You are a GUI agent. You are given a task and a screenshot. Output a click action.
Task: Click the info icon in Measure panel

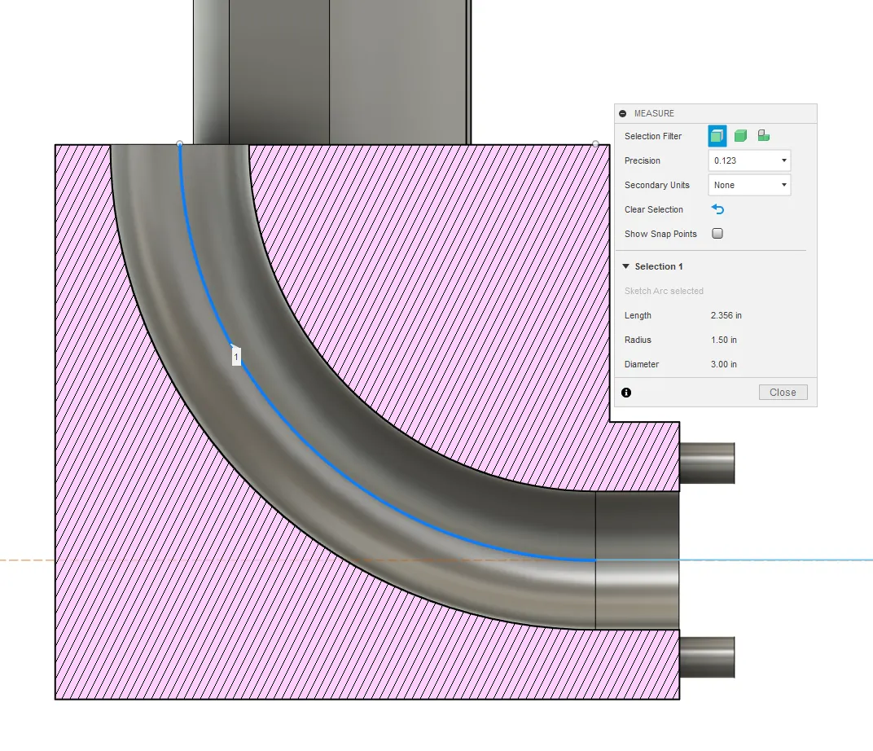626,393
